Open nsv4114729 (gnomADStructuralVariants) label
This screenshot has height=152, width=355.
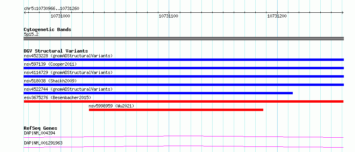click(68, 72)
